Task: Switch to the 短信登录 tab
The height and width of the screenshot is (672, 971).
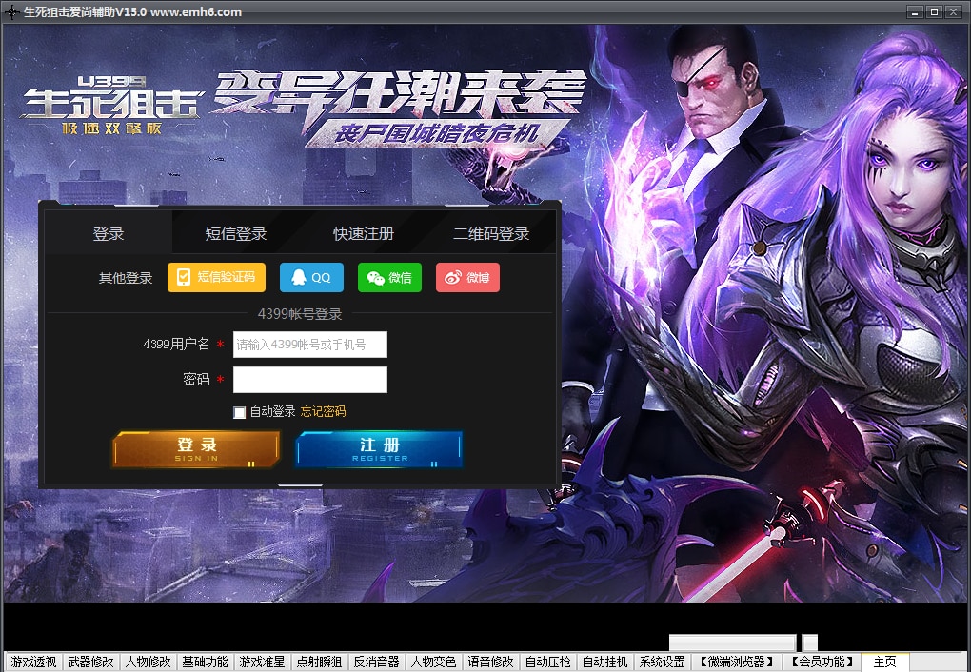Action: tap(236, 233)
